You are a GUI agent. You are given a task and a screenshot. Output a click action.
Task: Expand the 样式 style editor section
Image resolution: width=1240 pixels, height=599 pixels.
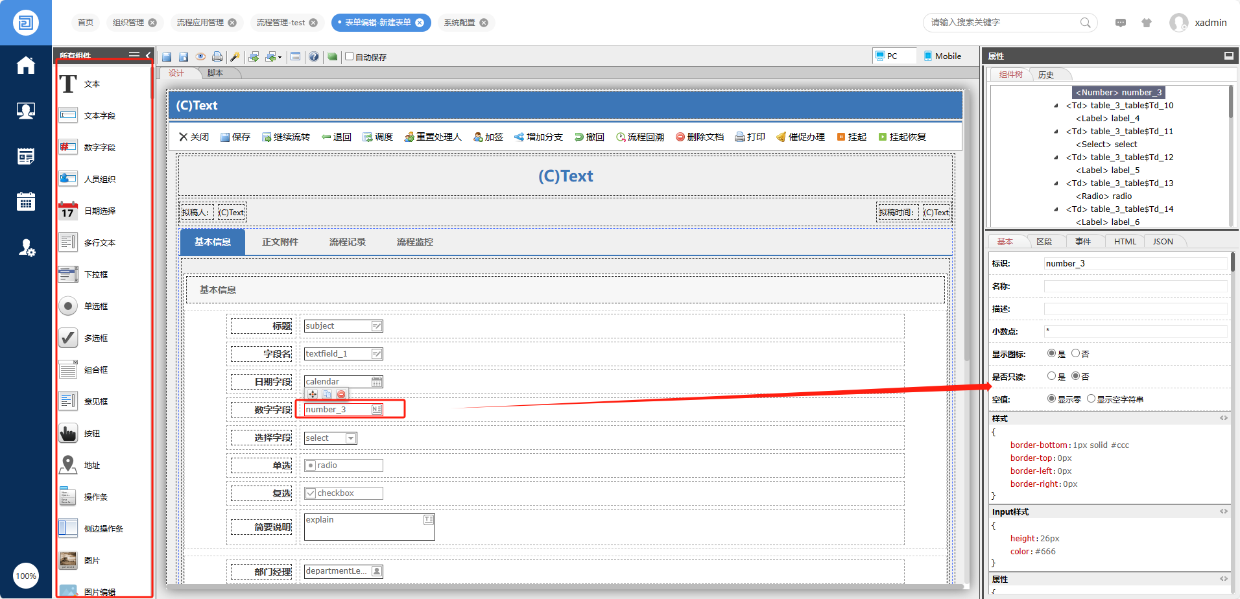(x=1223, y=418)
